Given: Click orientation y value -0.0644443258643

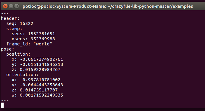Looking at the screenshot, I should (x=42, y=85).
